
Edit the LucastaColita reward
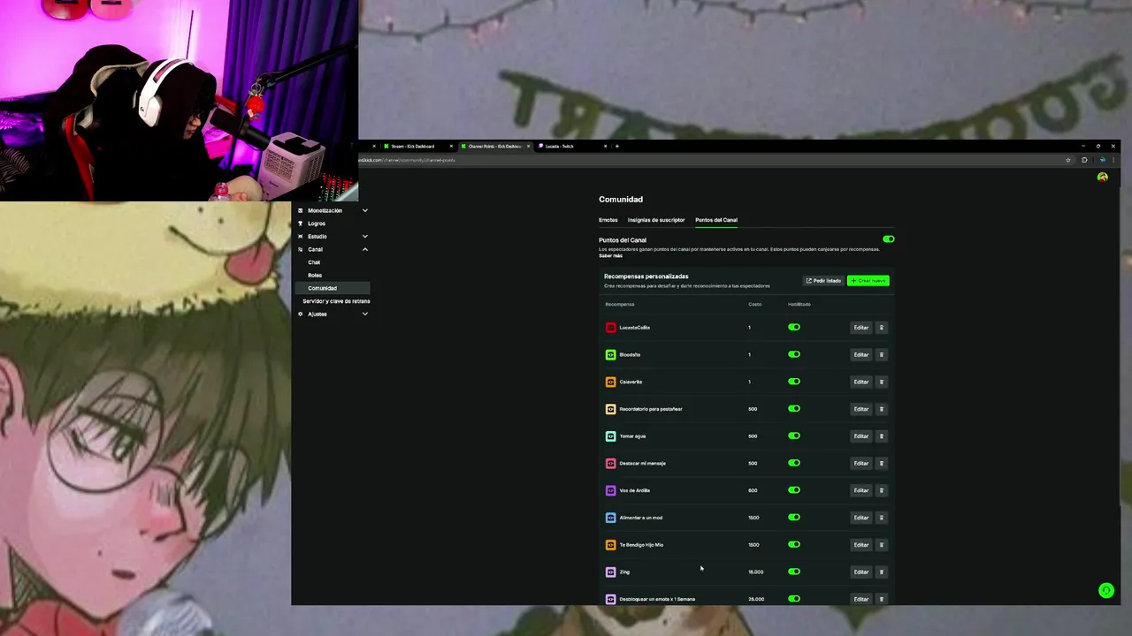[x=861, y=328]
